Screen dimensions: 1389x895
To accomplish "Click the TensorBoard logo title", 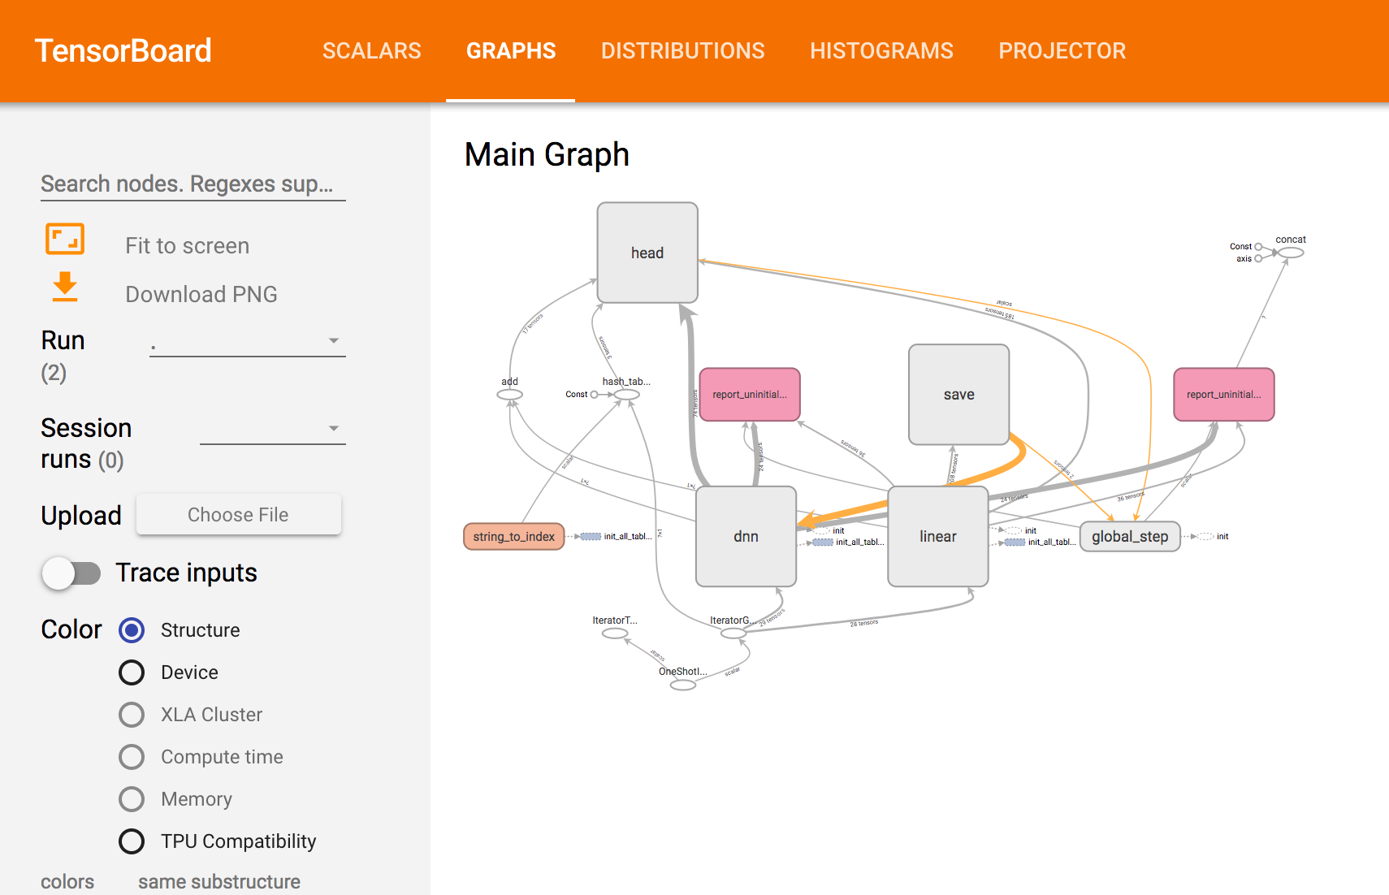I will (123, 50).
